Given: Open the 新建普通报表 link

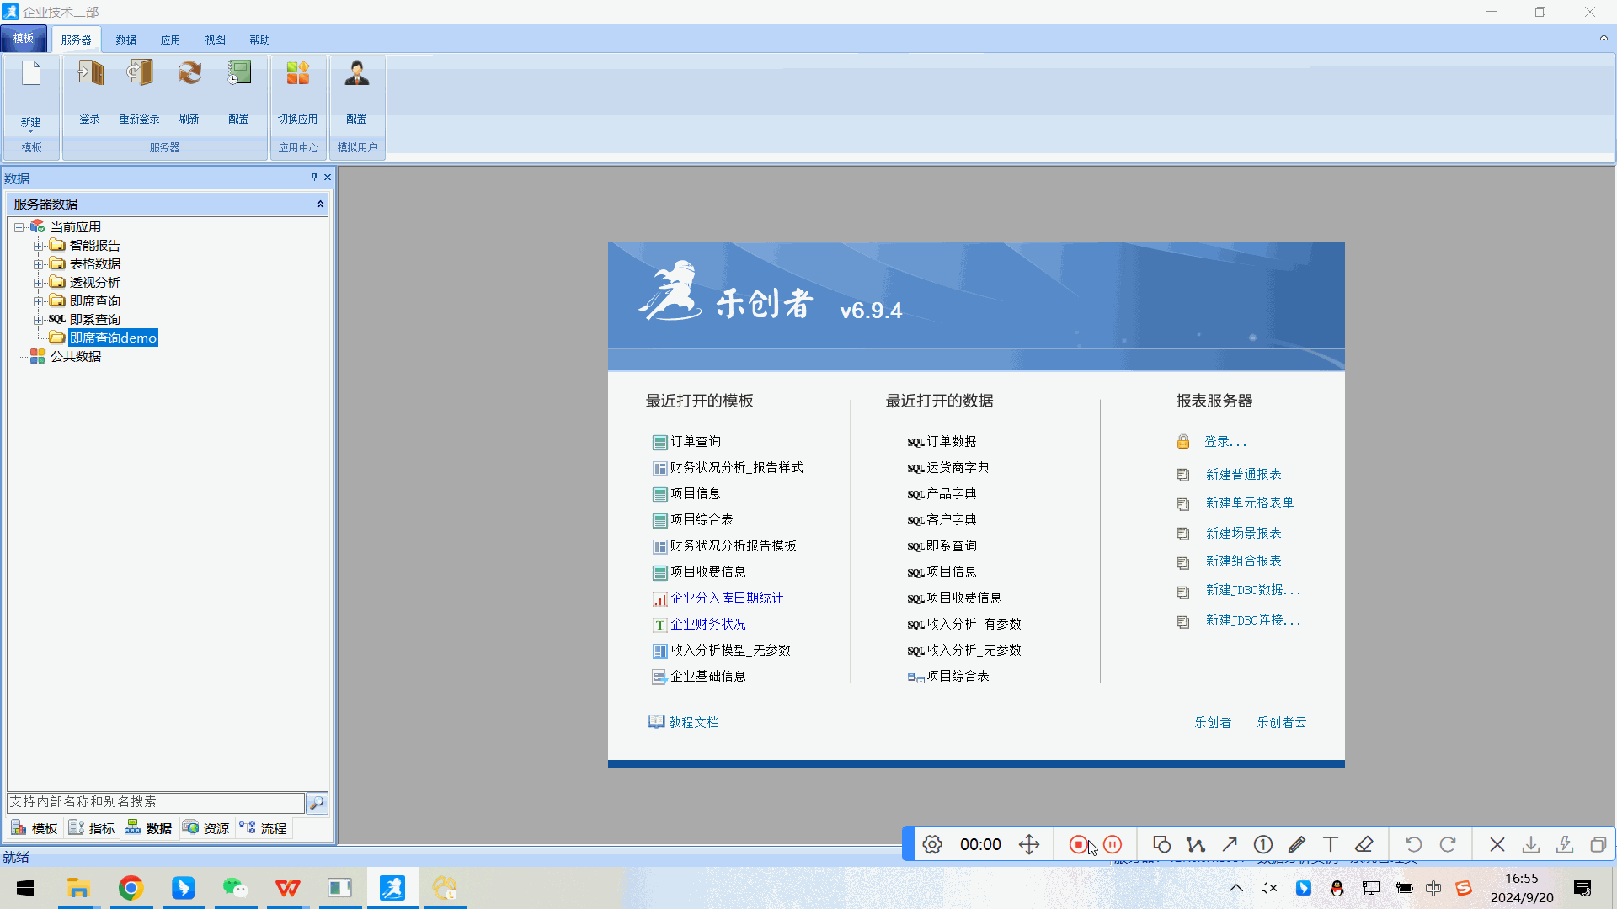Looking at the screenshot, I should click(x=1243, y=474).
